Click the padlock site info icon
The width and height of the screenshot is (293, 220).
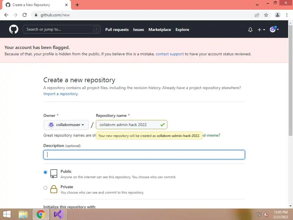[36, 15]
